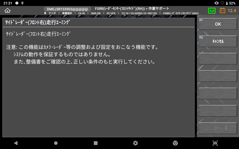Viewport: 239px width, 149px height.
Task: Click the 12.4 voltage reading
Action: pos(232,11)
